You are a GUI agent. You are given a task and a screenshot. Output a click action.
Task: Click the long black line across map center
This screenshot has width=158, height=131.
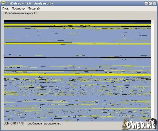77,57
